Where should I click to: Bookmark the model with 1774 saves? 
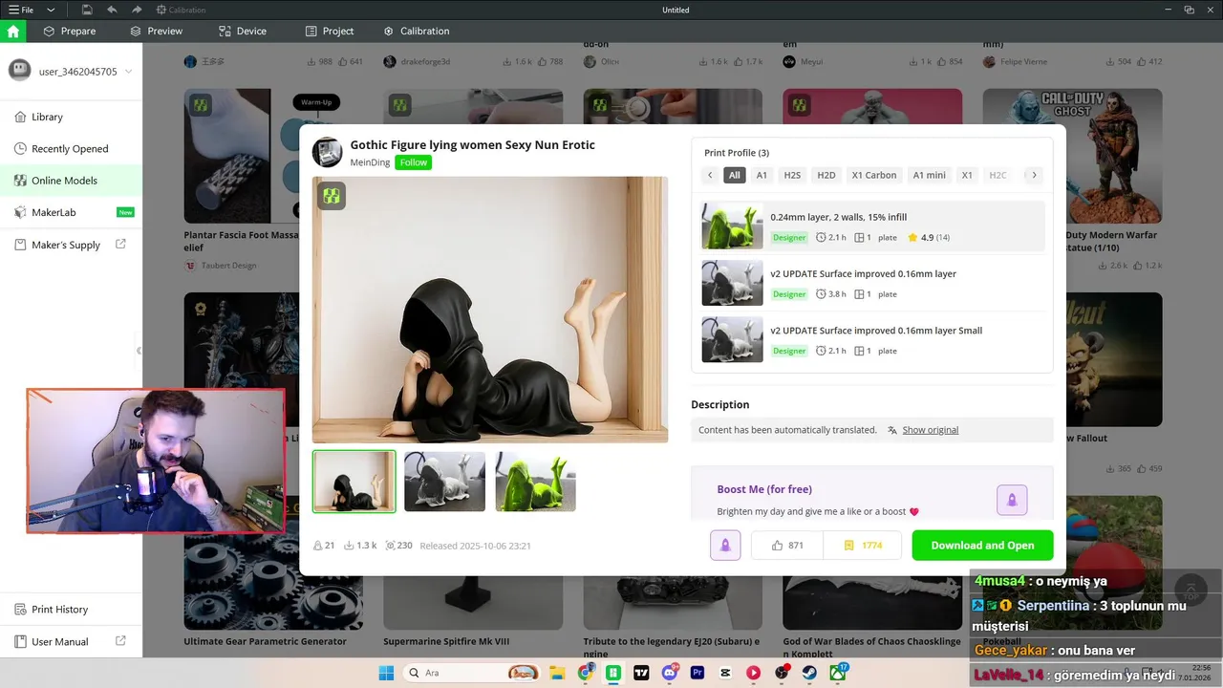click(863, 546)
